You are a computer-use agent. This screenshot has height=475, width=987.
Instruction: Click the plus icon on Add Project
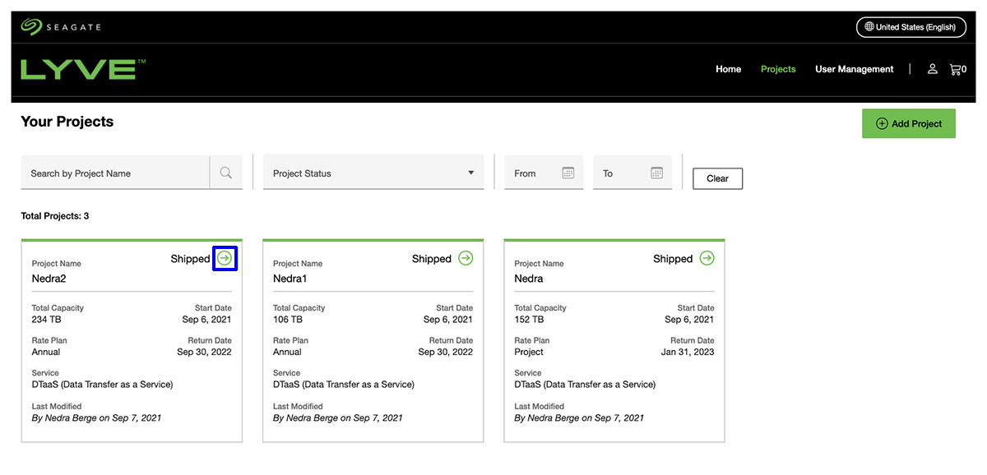882,123
